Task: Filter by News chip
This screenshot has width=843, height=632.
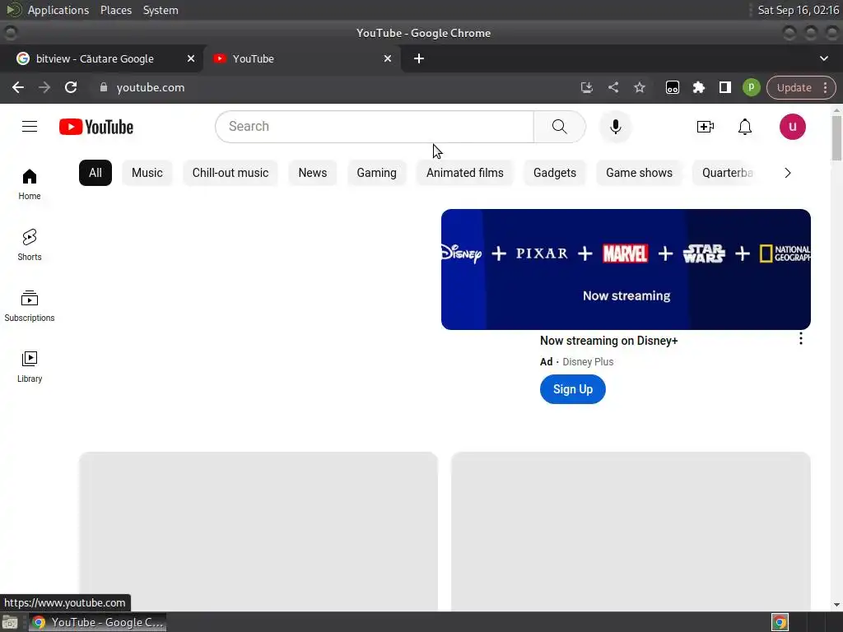Action: tap(312, 173)
